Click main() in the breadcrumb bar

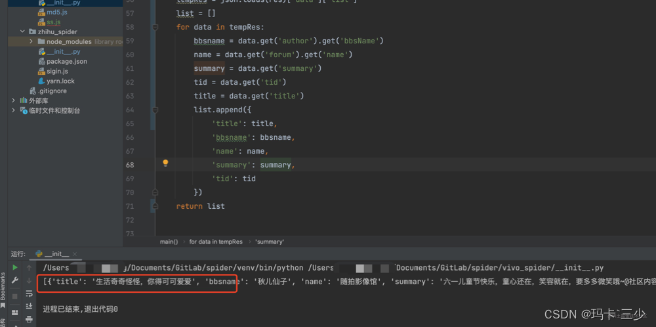(x=169, y=242)
